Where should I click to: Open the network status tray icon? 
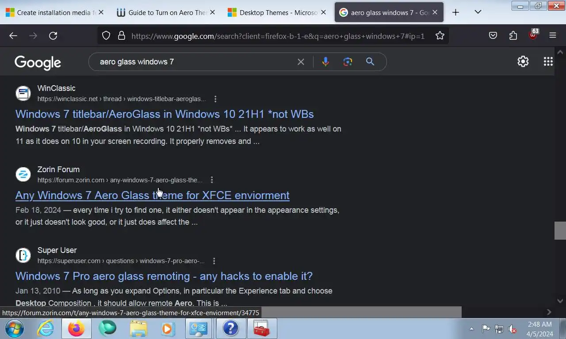pos(499,329)
